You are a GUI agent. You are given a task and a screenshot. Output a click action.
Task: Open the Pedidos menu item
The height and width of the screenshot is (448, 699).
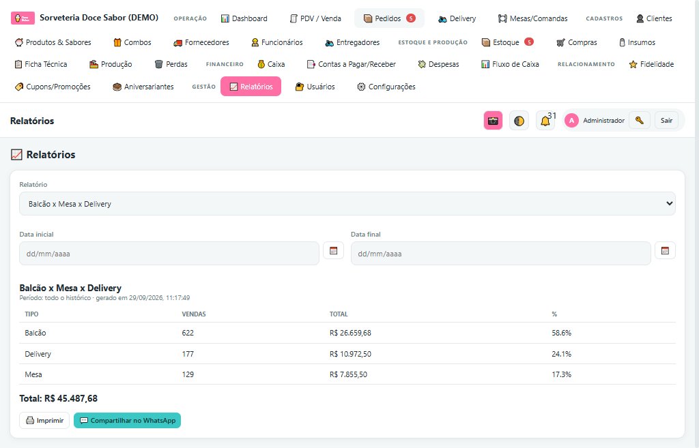point(389,18)
